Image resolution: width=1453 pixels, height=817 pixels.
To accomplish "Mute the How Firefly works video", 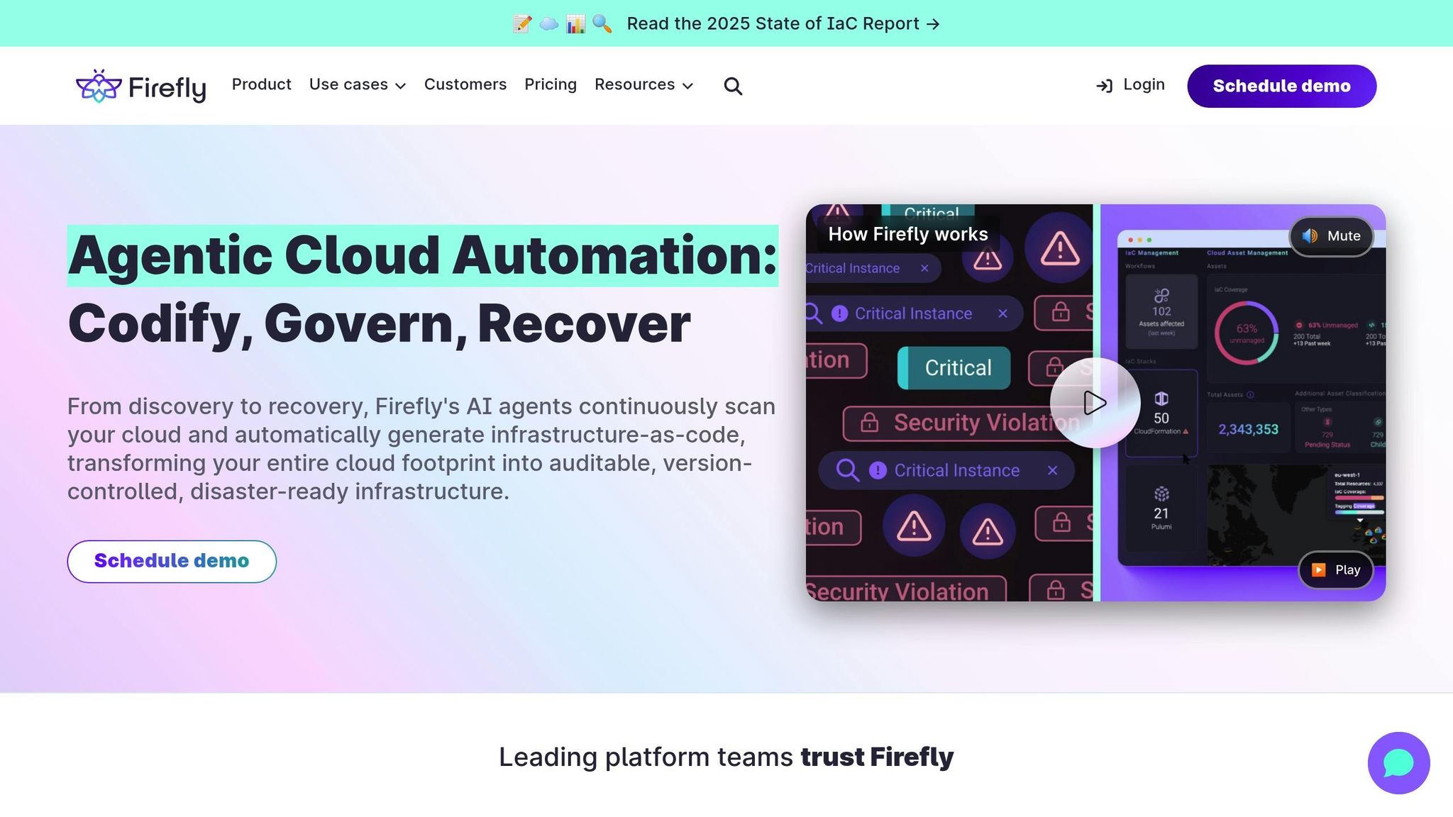I will click(1332, 236).
